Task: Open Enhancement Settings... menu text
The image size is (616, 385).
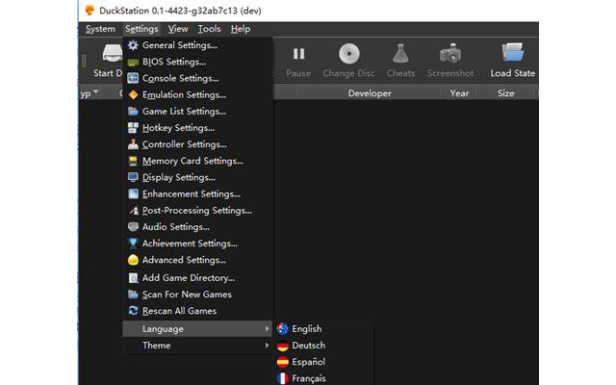Action: tap(191, 193)
